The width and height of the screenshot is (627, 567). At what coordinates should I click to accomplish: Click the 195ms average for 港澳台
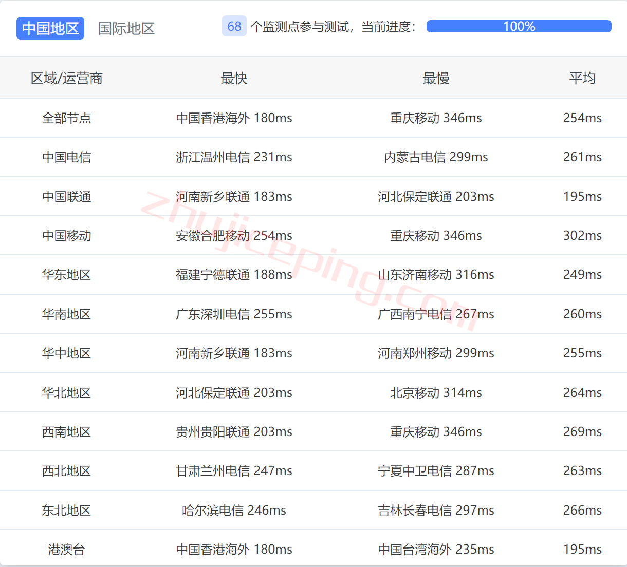click(x=582, y=550)
